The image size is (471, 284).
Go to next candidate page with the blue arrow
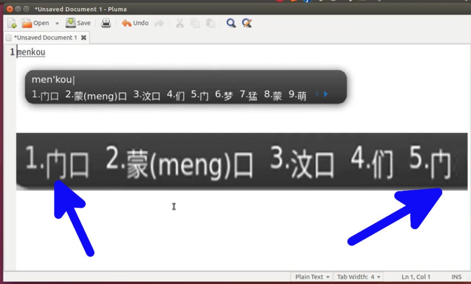(x=326, y=94)
